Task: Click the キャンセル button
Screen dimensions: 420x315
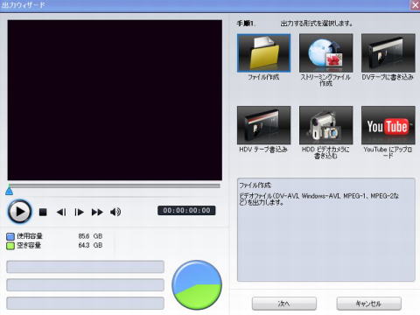Action: 368,304
